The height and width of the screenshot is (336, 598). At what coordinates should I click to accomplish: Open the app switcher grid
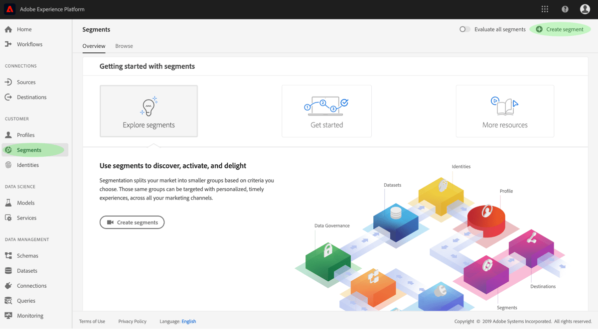click(545, 9)
